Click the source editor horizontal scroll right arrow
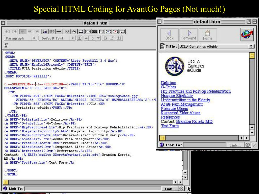259x194 pixels. [x=180, y=182]
